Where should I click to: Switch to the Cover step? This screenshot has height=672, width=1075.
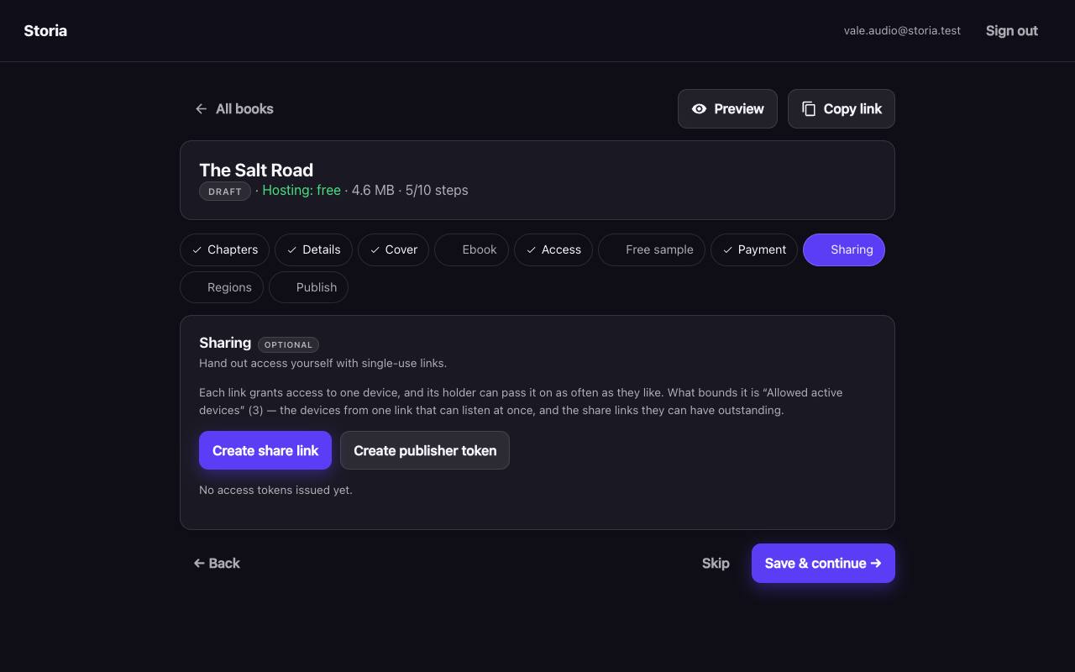[393, 249]
